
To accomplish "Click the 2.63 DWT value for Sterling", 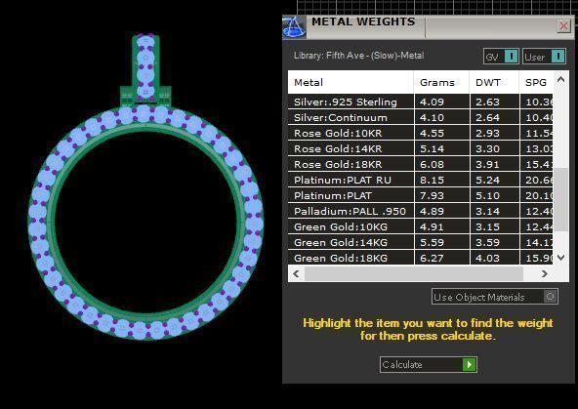I will coord(487,102).
